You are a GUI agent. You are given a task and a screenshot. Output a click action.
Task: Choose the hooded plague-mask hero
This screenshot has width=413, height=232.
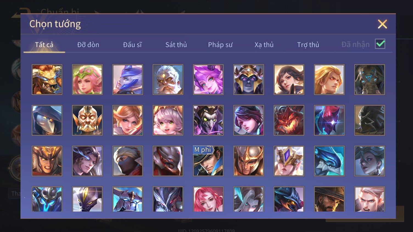click(47, 120)
